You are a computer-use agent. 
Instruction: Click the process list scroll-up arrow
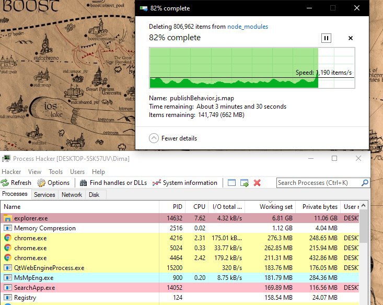(x=364, y=206)
